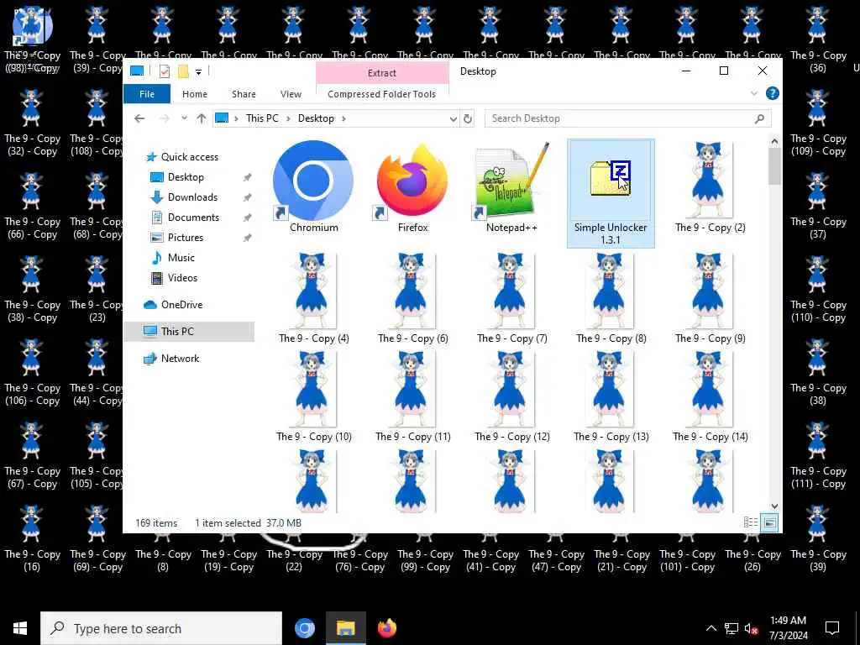
Task: Open the notification center icon
Action: [x=832, y=628]
